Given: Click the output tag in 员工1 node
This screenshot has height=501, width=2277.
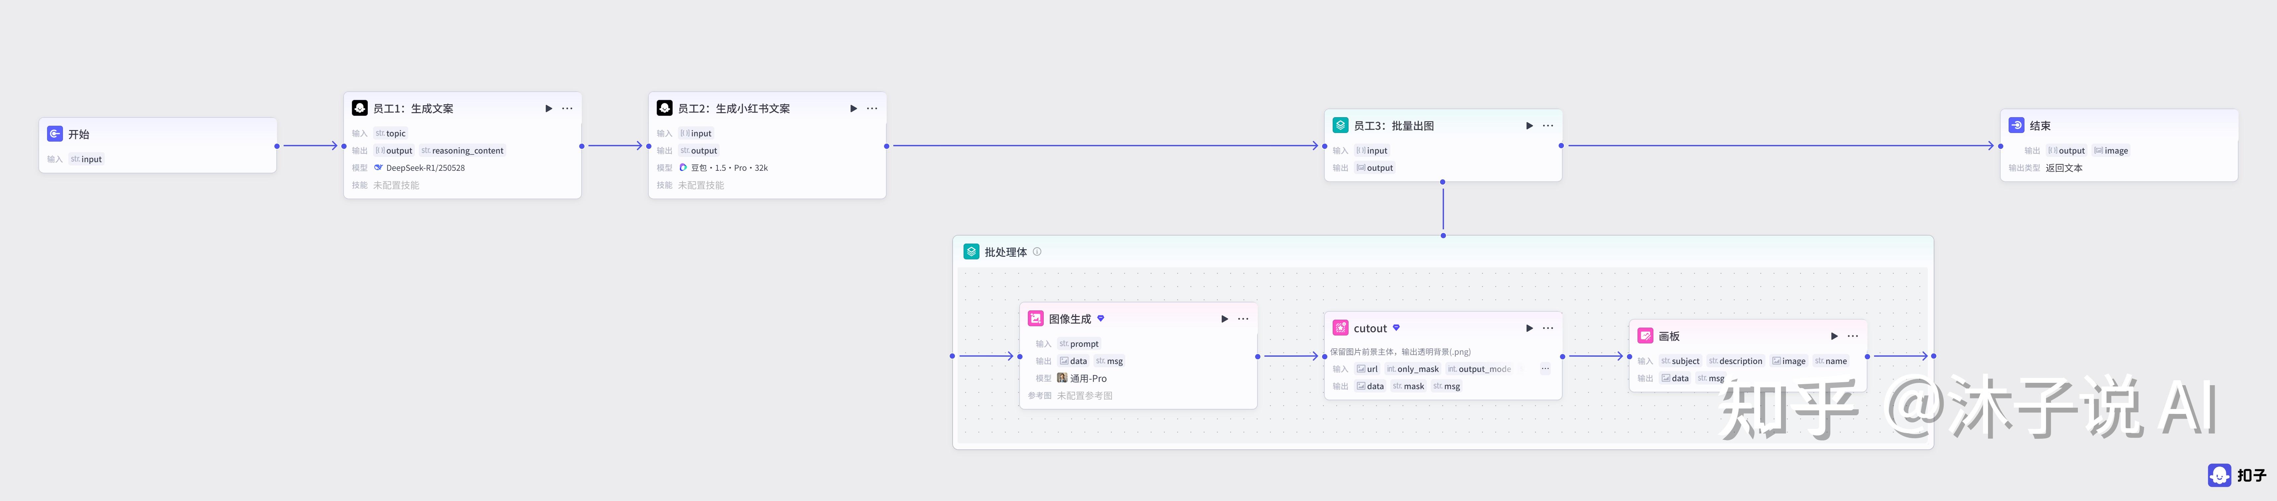Looking at the screenshot, I should point(394,151).
